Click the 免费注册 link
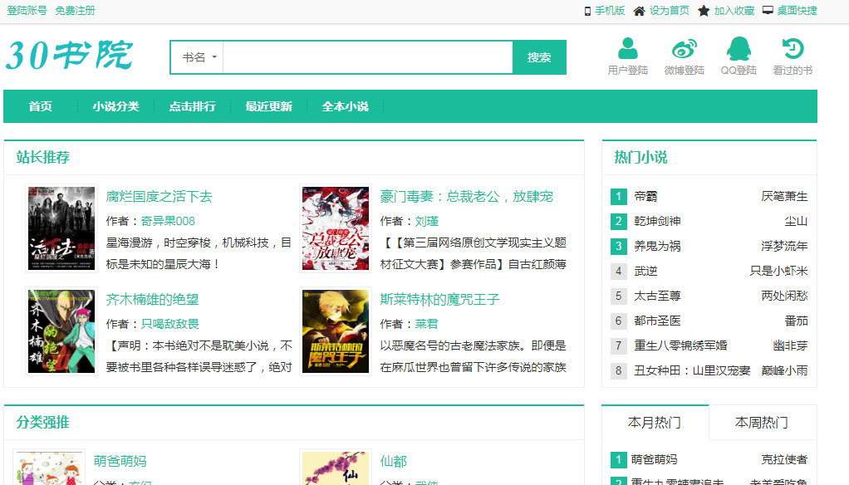This screenshot has height=485, width=849. [76, 11]
